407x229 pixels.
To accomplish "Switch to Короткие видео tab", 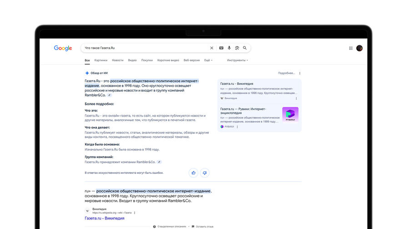I will click(x=168, y=60).
